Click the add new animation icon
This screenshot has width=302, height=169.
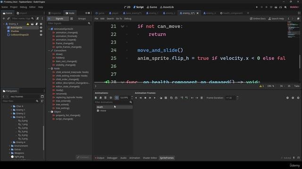96,98
